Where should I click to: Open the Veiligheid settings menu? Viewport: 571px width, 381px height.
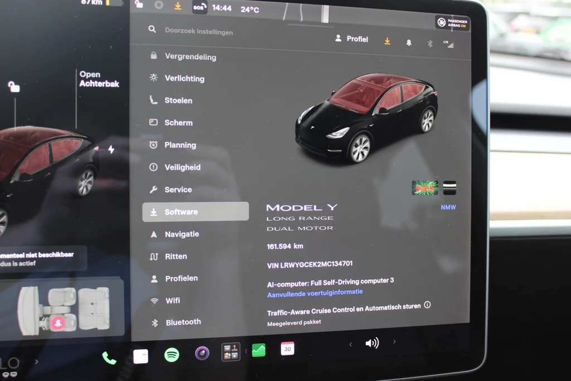coord(196,167)
